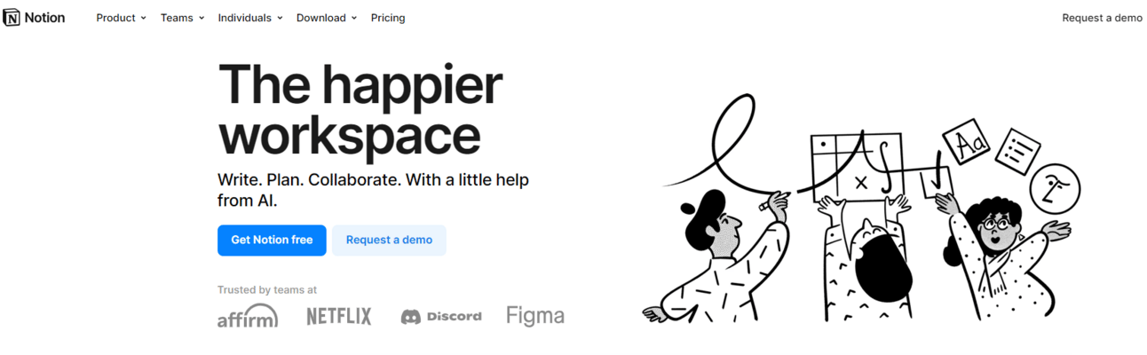Open the Download dropdown menu

(327, 18)
